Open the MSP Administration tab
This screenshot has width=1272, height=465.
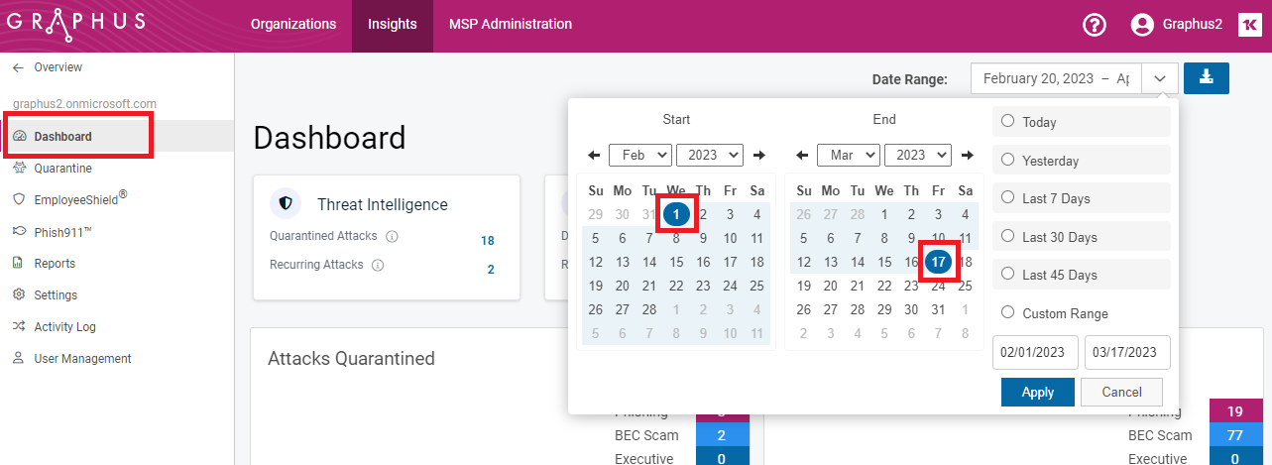tap(510, 25)
